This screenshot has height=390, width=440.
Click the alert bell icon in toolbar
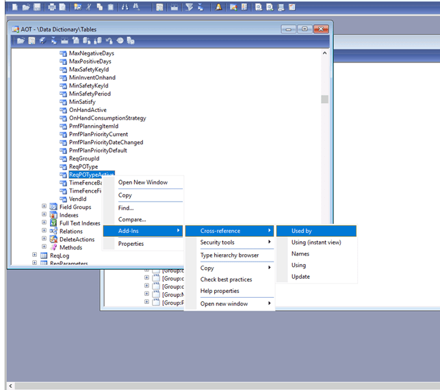point(219,7)
